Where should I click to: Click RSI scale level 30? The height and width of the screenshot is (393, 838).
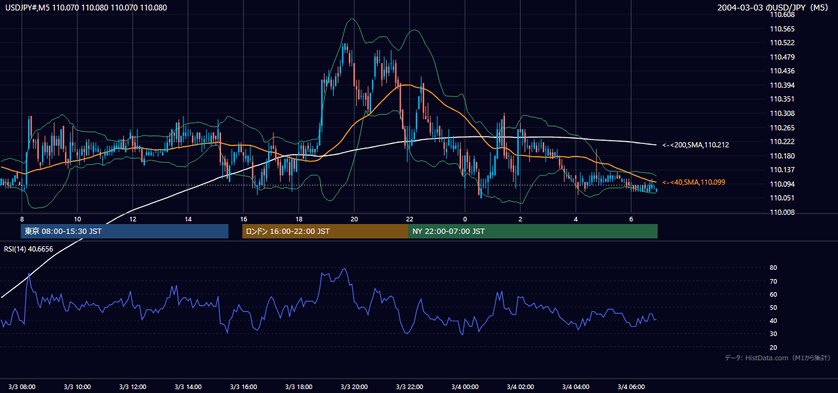coord(774,334)
